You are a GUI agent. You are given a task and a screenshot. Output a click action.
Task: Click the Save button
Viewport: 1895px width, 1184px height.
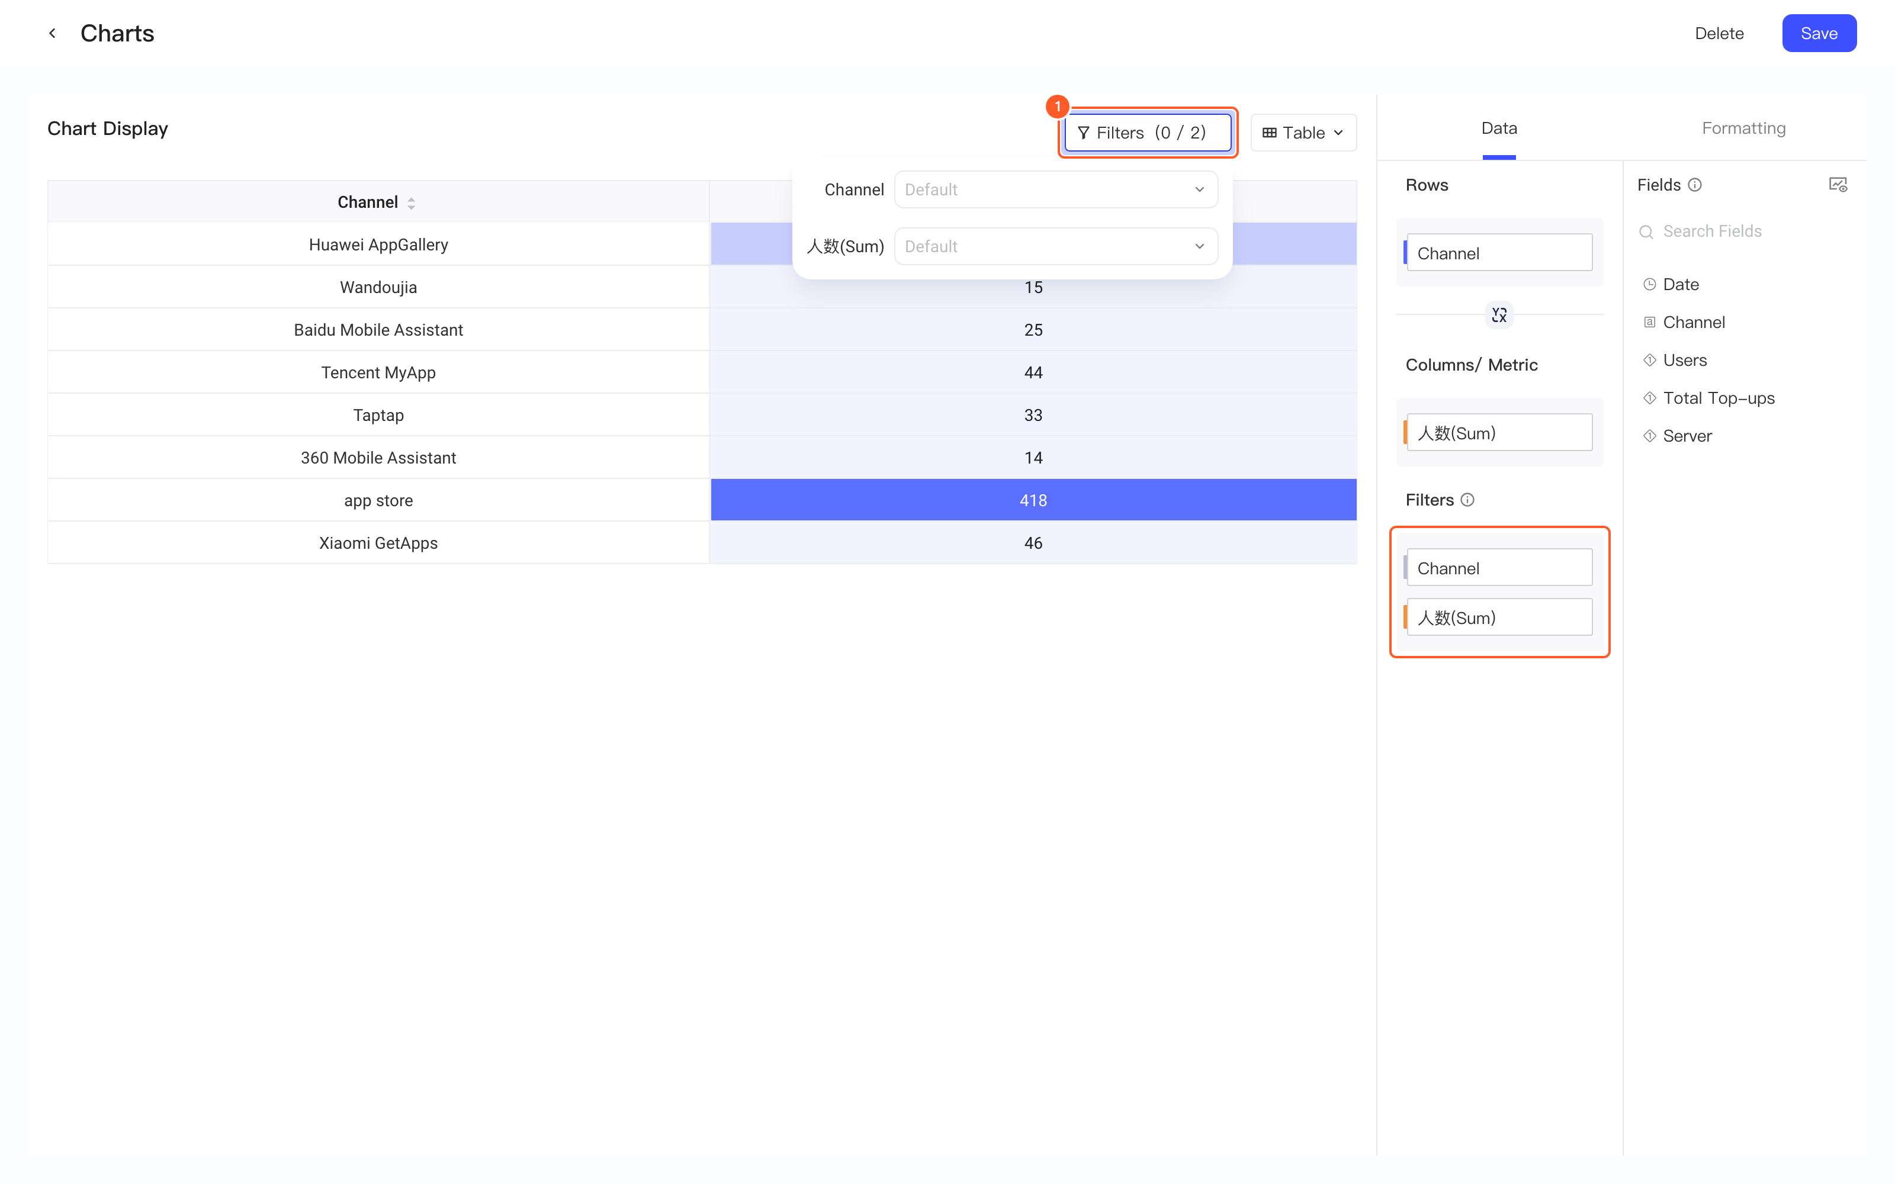pos(1818,33)
